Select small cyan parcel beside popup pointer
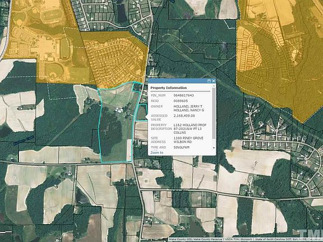 click(x=142, y=113)
